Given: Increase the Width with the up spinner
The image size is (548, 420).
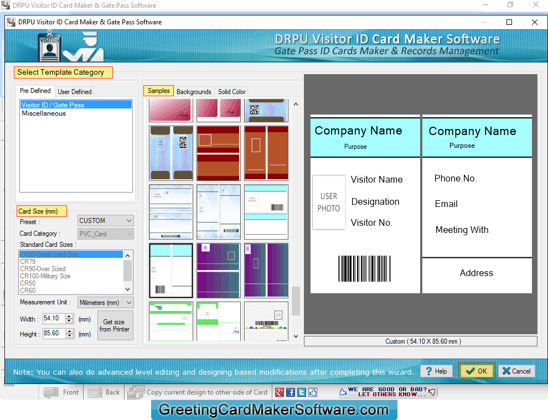Looking at the screenshot, I should (x=69, y=316).
